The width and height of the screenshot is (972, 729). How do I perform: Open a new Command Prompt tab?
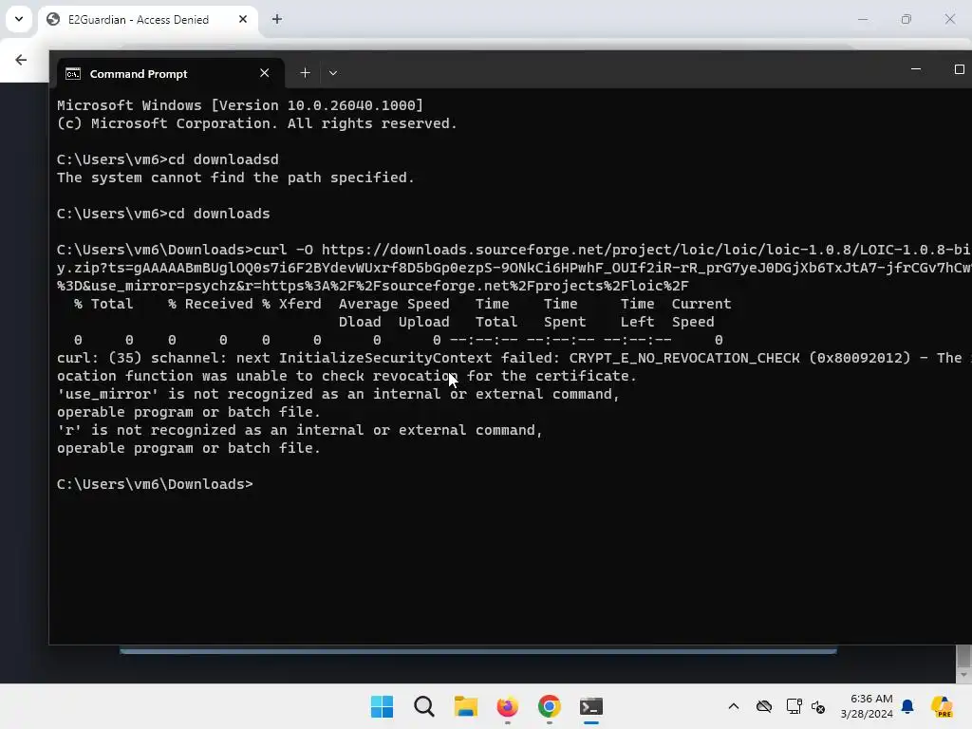tap(305, 73)
